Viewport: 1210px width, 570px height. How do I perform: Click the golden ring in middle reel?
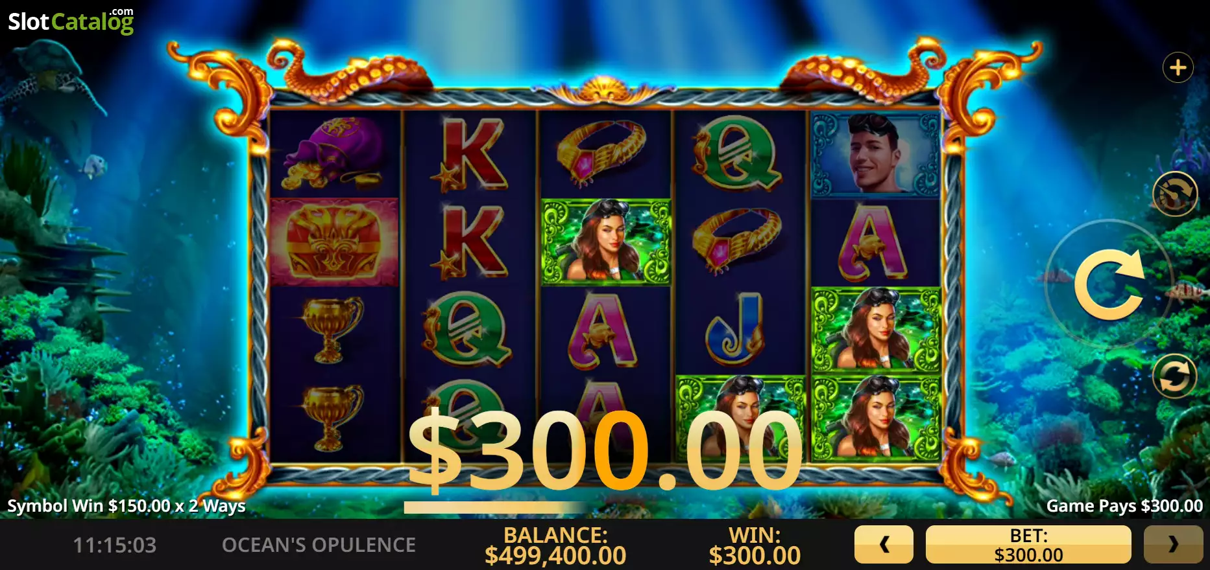click(x=601, y=154)
